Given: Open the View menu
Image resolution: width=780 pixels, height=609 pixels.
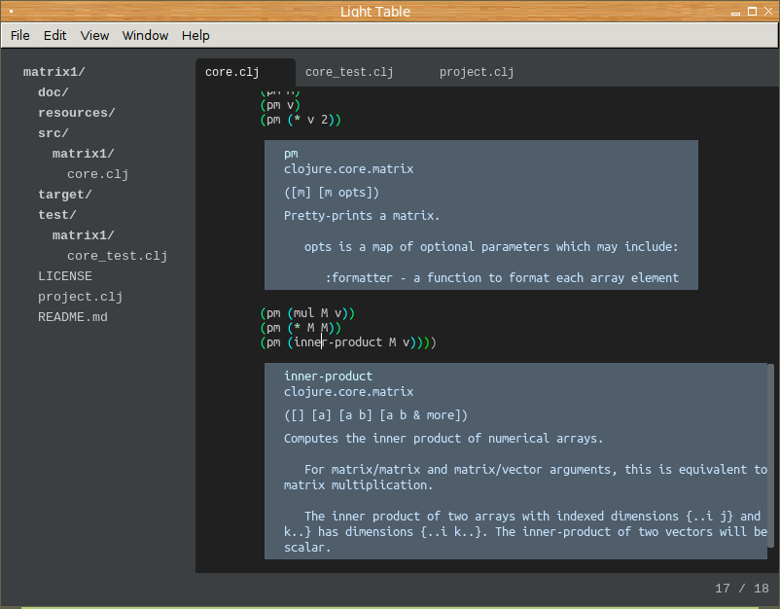Looking at the screenshot, I should [x=94, y=35].
